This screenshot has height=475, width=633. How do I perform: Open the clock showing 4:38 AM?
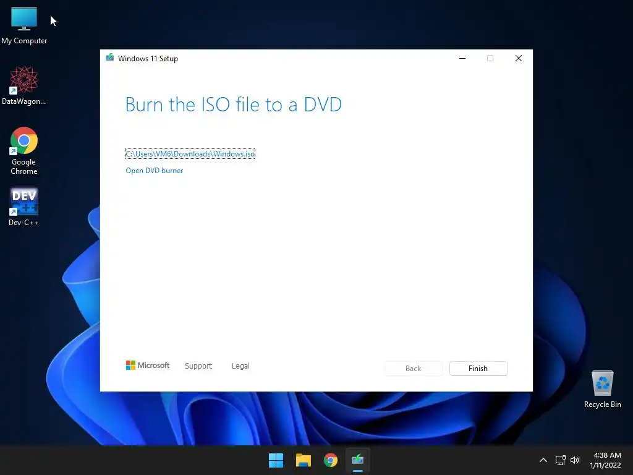click(x=605, y=460)
